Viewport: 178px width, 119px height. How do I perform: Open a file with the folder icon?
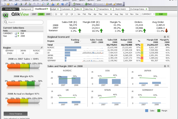coord(8,4)
